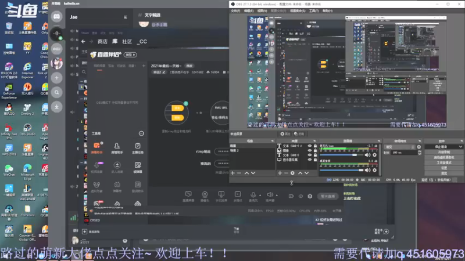Open the Internet Explorer desktop shortcut

[27, 70]
